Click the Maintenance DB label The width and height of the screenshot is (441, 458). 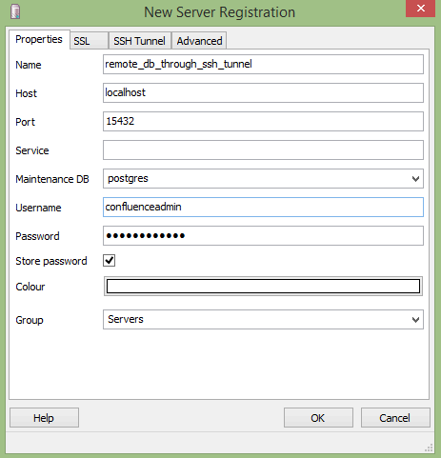point(52,179)
